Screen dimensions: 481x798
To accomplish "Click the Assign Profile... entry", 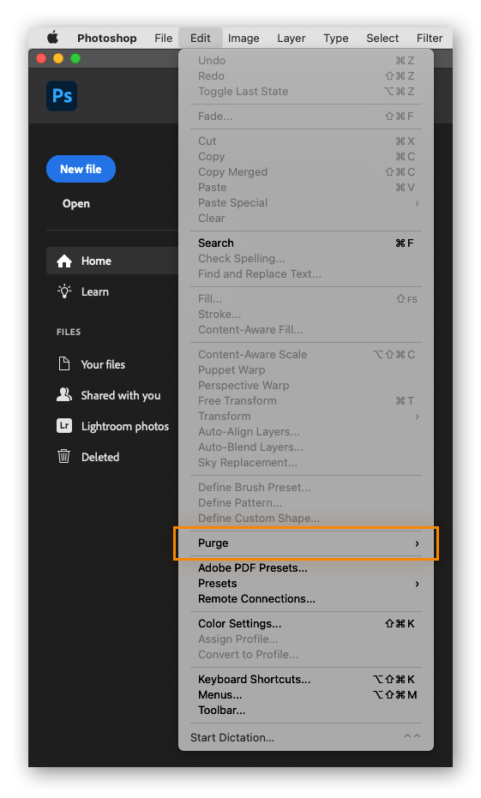I will 306,639.
